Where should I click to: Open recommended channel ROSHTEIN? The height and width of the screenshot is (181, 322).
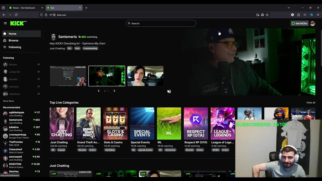tap(21, 165)
